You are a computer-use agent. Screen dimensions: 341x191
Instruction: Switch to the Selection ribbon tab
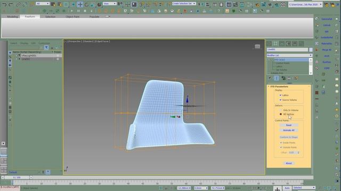click(50, 16)
